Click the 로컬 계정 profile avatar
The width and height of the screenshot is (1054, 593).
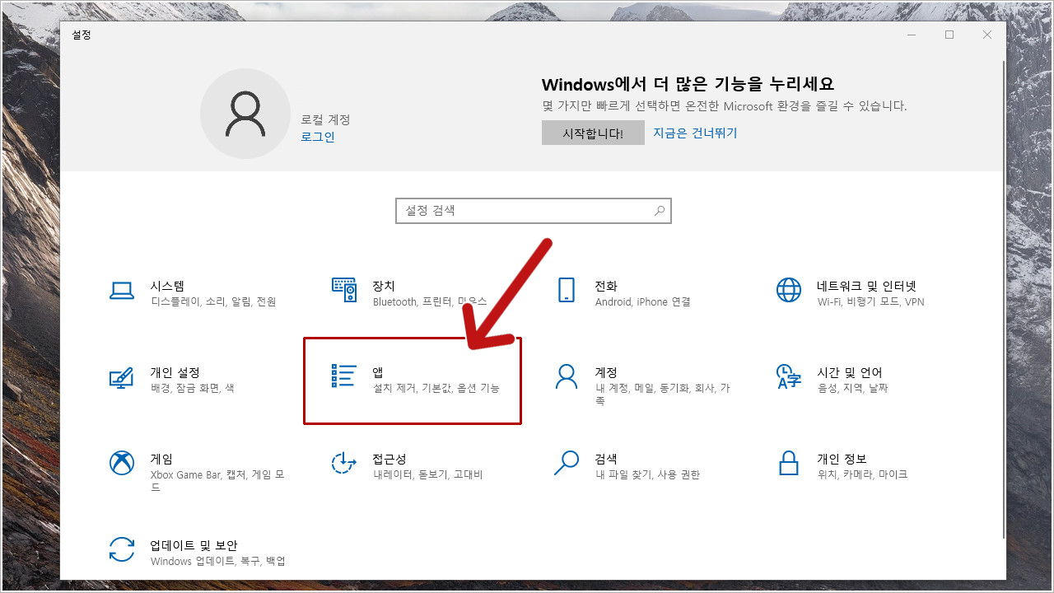point(245,114)
